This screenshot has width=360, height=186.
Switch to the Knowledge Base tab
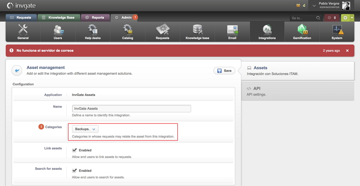59,18
